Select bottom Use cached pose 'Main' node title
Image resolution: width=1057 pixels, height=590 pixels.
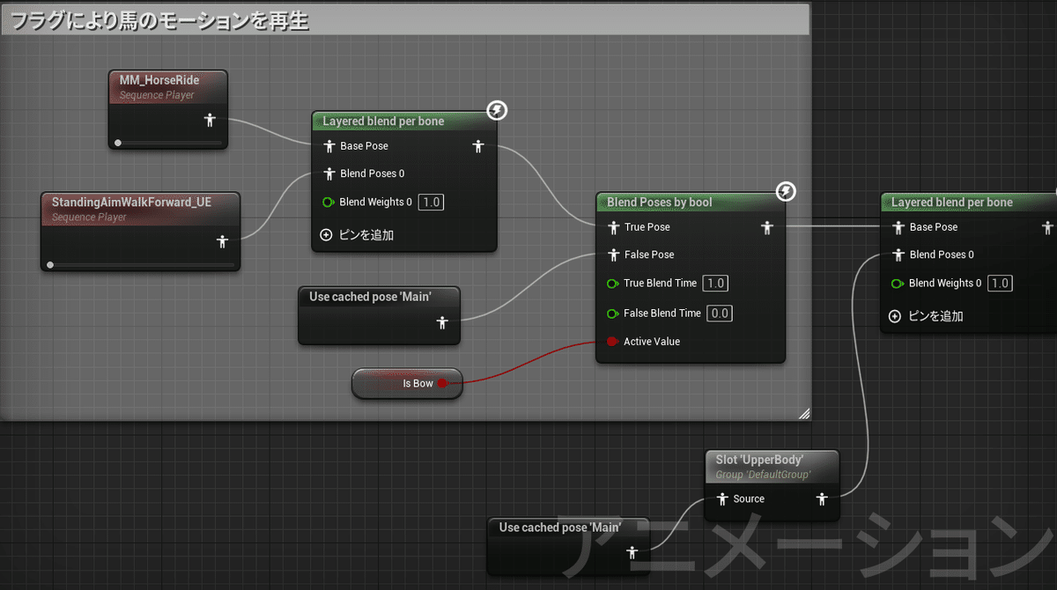tap(560, 527)
